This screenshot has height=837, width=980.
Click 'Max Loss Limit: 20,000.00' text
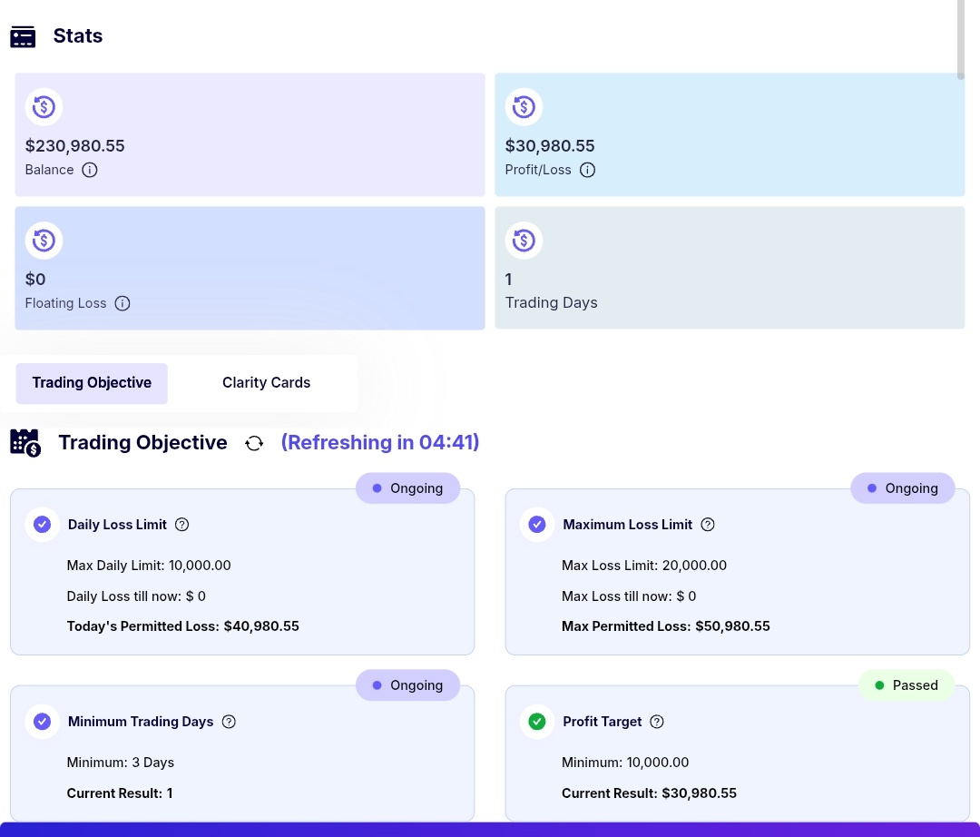tap(644, 566)
